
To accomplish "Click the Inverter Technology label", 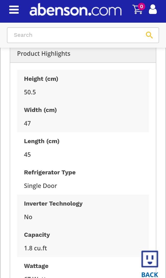I will coord(53,204).
